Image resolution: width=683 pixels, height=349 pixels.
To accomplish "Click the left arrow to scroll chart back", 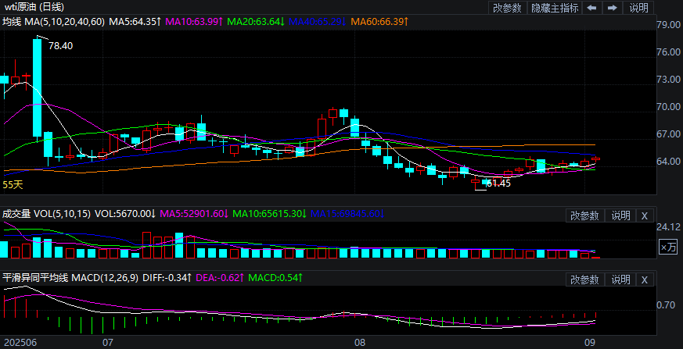I will pyautogui.click(x=591, y=8).
